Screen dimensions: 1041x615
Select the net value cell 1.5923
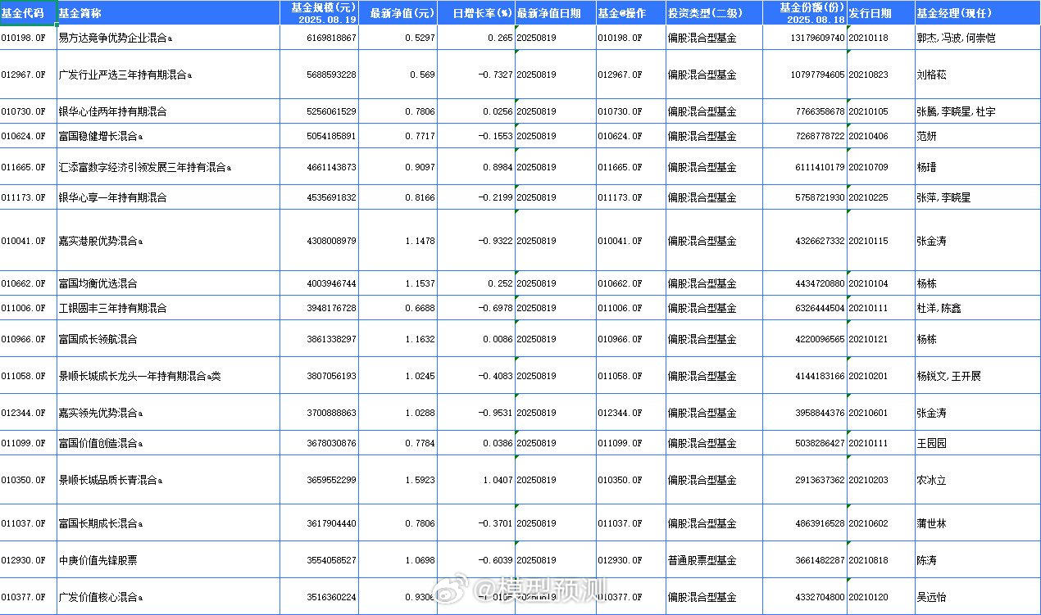click(x=398, y=480)
